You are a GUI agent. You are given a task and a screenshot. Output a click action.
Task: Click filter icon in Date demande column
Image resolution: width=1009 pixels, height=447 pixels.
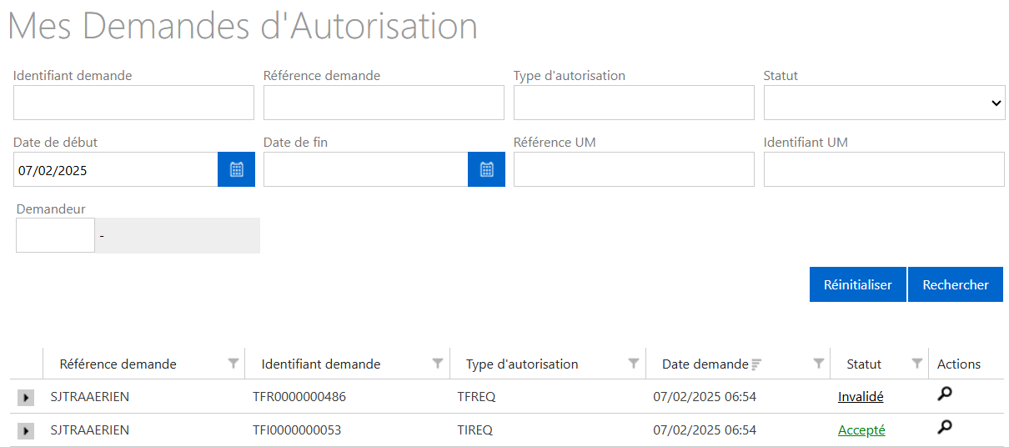(819, 364)
